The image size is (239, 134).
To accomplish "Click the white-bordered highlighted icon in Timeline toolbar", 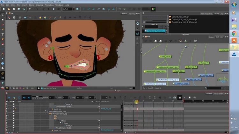I will (180, 97).
